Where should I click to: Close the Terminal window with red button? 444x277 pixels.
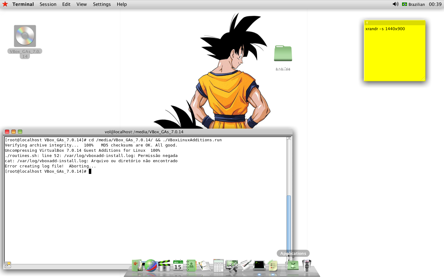click(x=7, y=132)
